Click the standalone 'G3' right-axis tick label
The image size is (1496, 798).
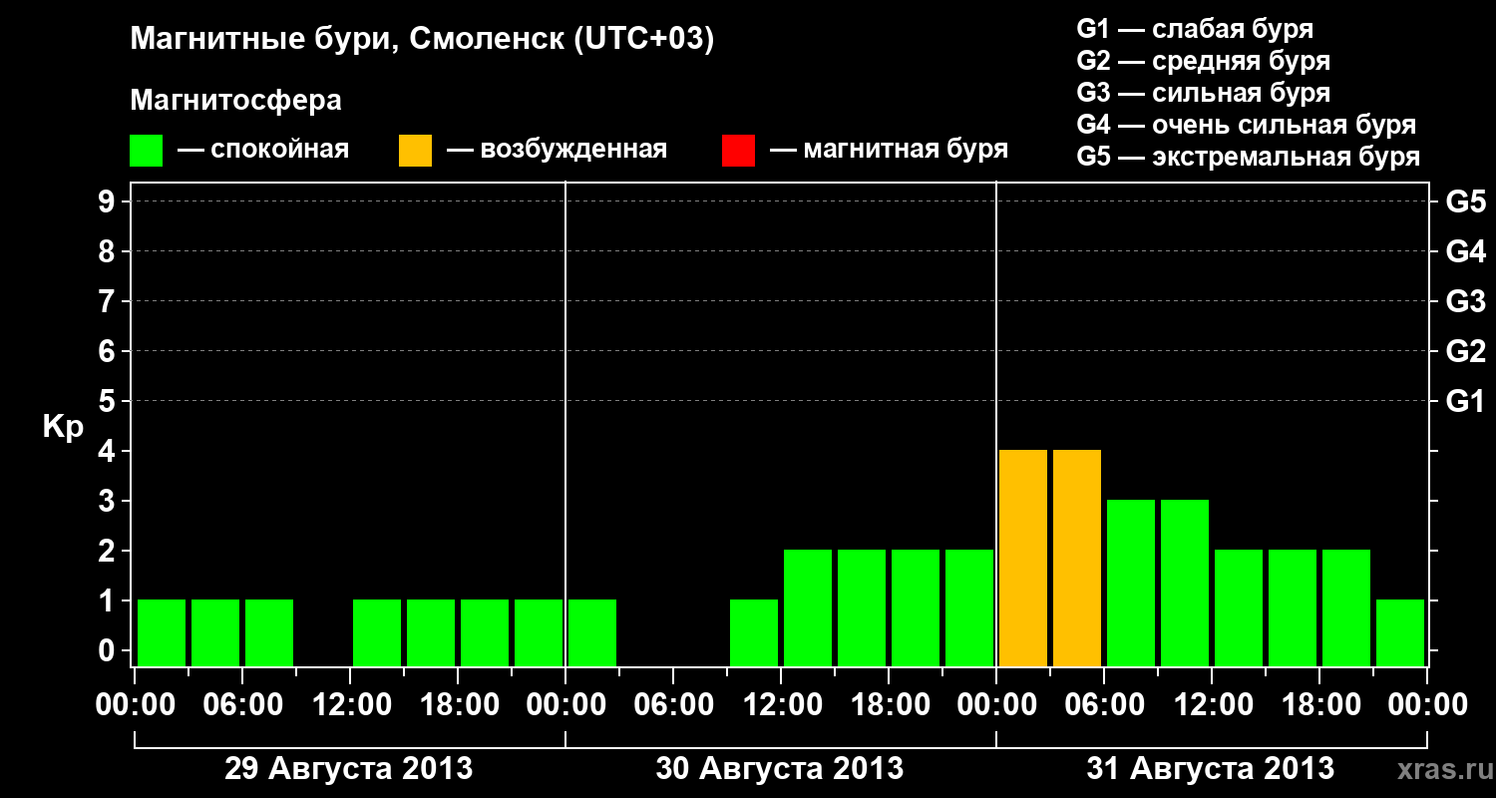tap(1465, 301)
